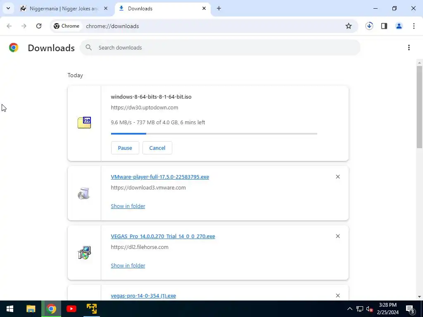Open the Windows Start menu

coord(10,309)
